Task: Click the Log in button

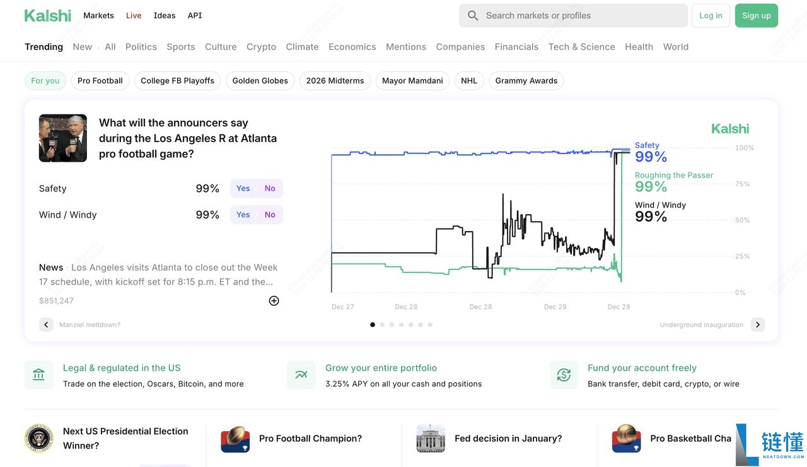Action: (711, 16)
